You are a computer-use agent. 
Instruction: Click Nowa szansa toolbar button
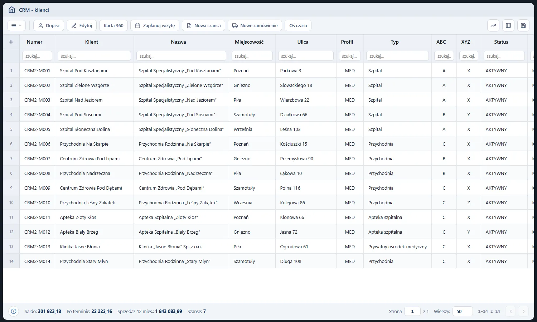click(204, 25)
